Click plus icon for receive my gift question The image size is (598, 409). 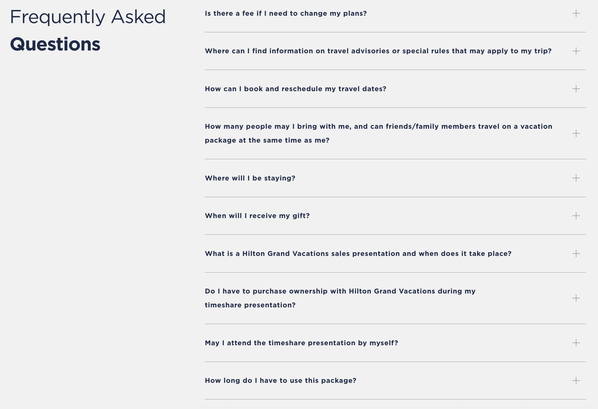(x=576, y=216)
